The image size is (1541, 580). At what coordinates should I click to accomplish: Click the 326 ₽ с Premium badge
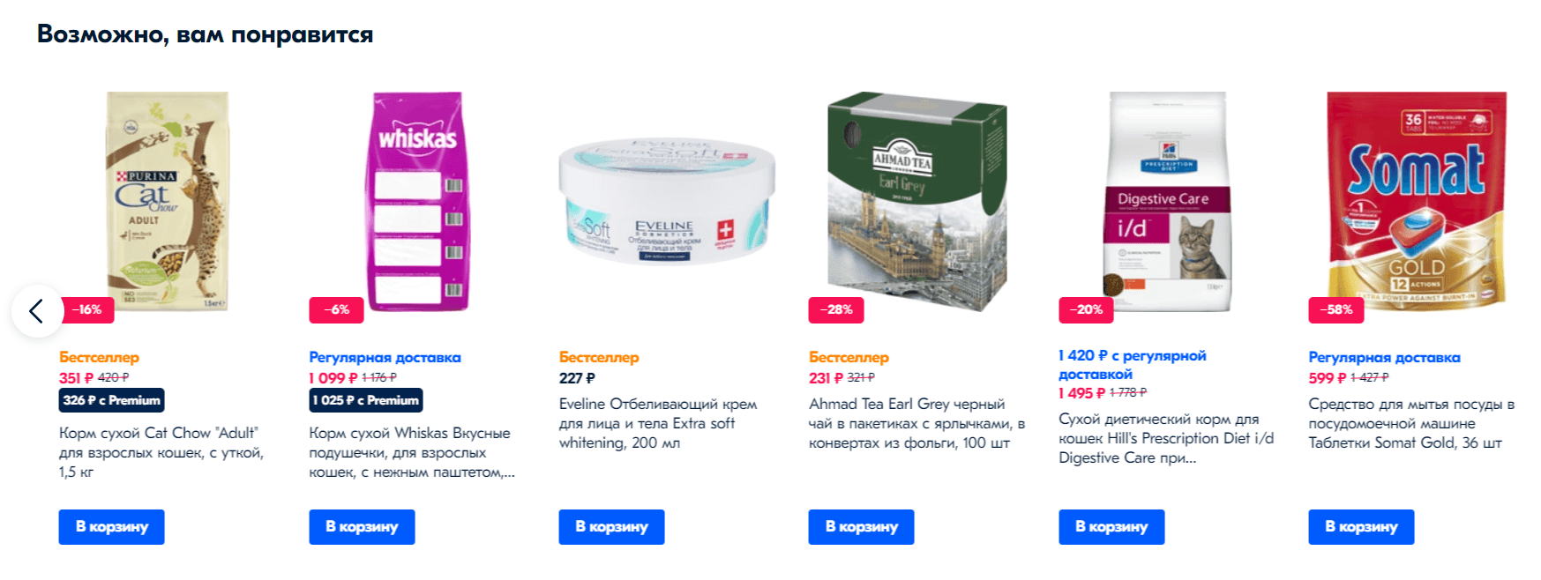(x=112, y=400)
